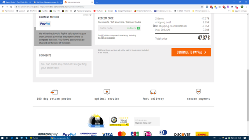Image resolution: width=249 pixels, height=140 pixels.
Task: Show hidden system tray icons
Action: (220, 138)
